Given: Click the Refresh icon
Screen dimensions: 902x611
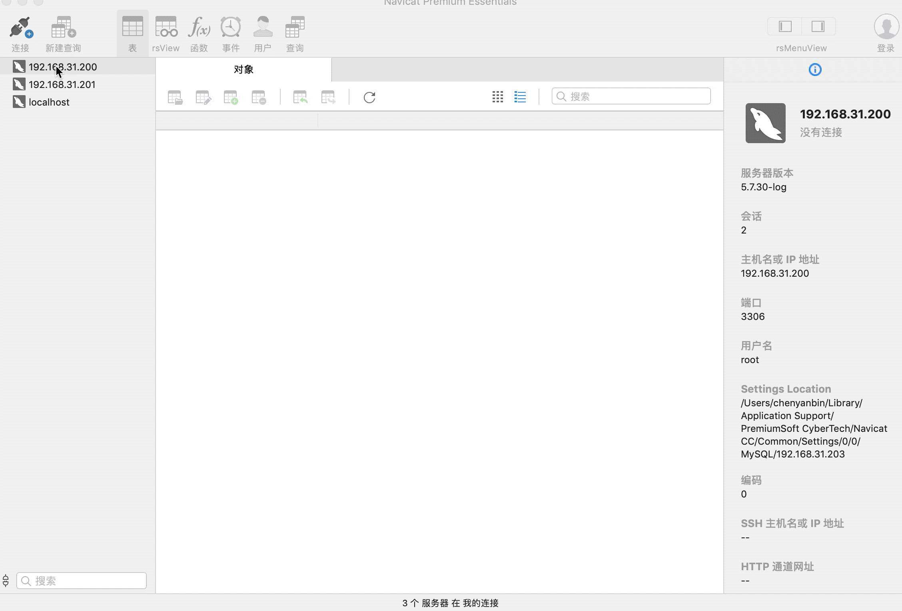Looking at the screenshot, I should tap(369, 97).
